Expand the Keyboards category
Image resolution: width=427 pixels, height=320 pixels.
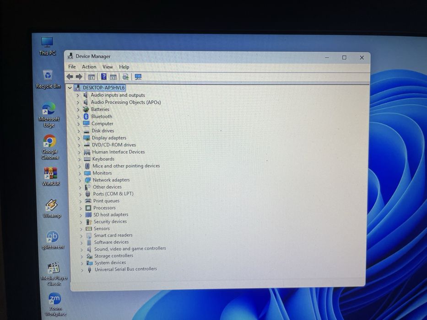80,160
